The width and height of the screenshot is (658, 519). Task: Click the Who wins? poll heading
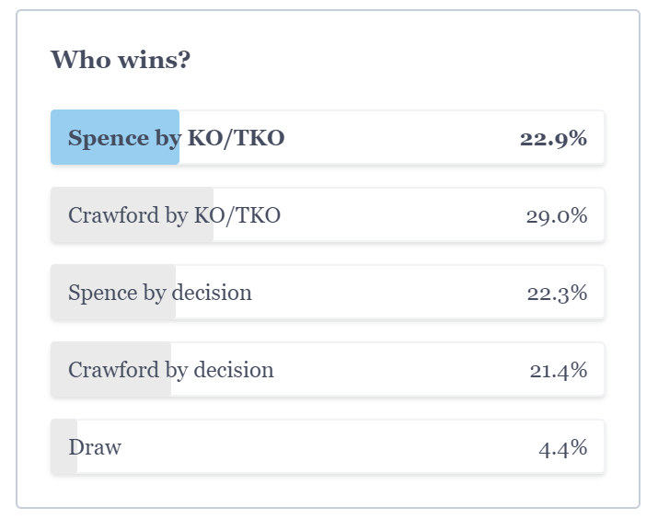click(x=121, y=60)
